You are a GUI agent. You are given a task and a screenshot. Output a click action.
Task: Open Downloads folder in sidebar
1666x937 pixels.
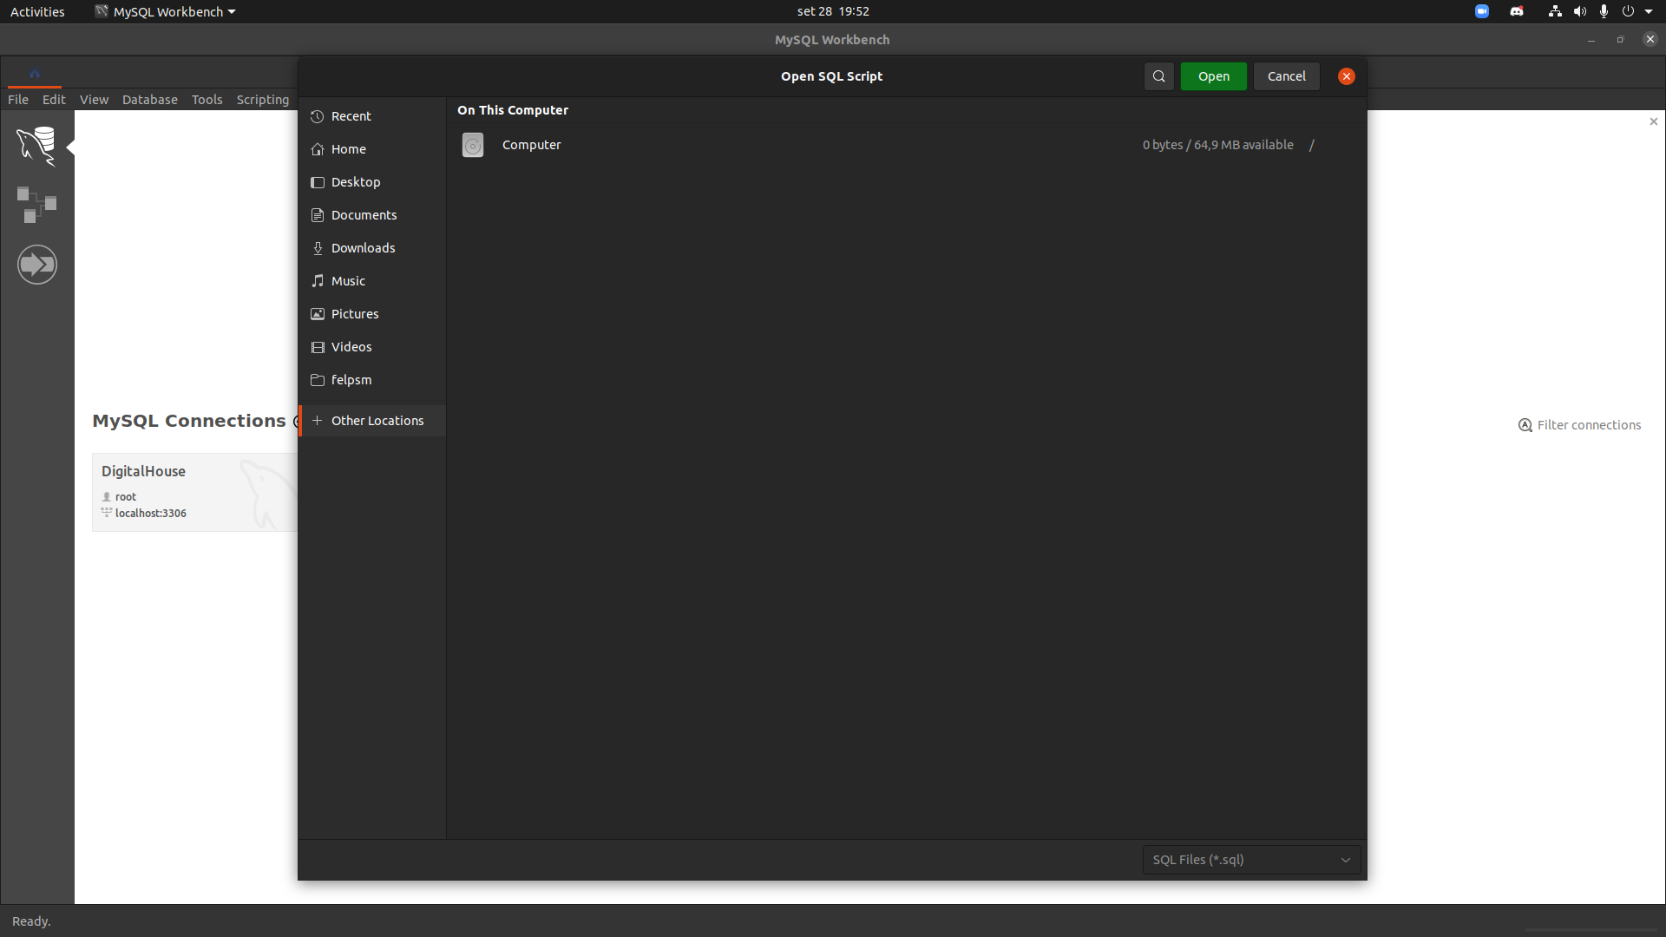(372, 248)
